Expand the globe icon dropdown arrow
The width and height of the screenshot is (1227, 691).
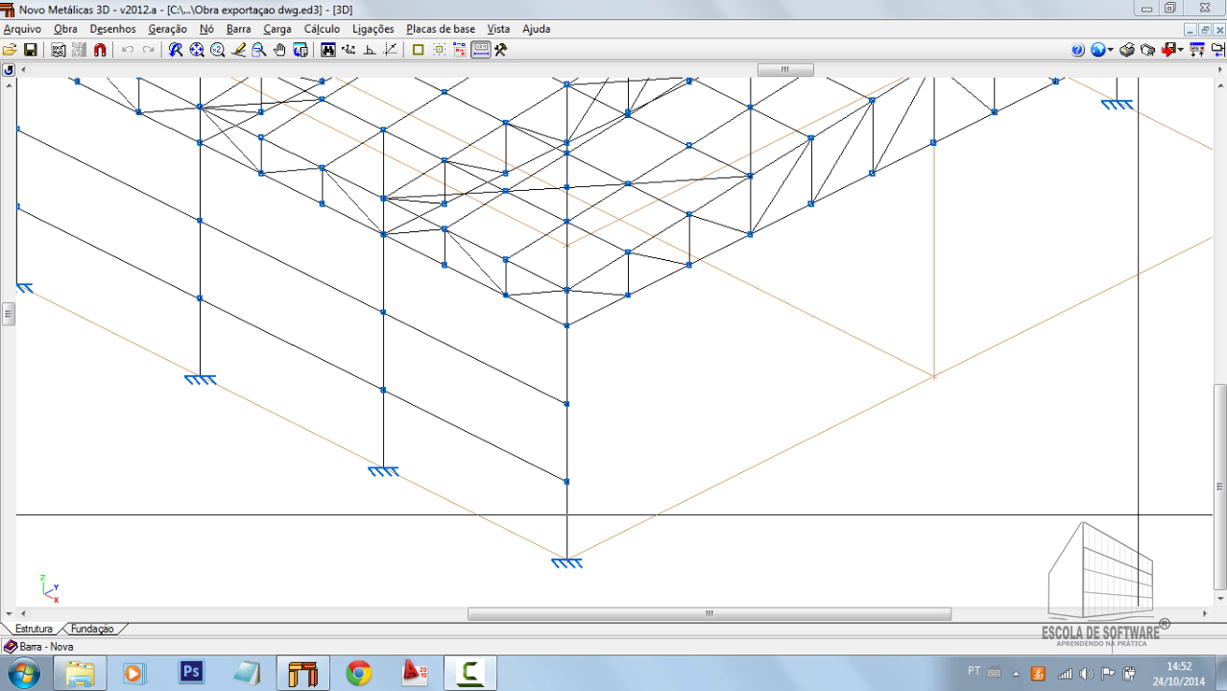point(1111,50)
